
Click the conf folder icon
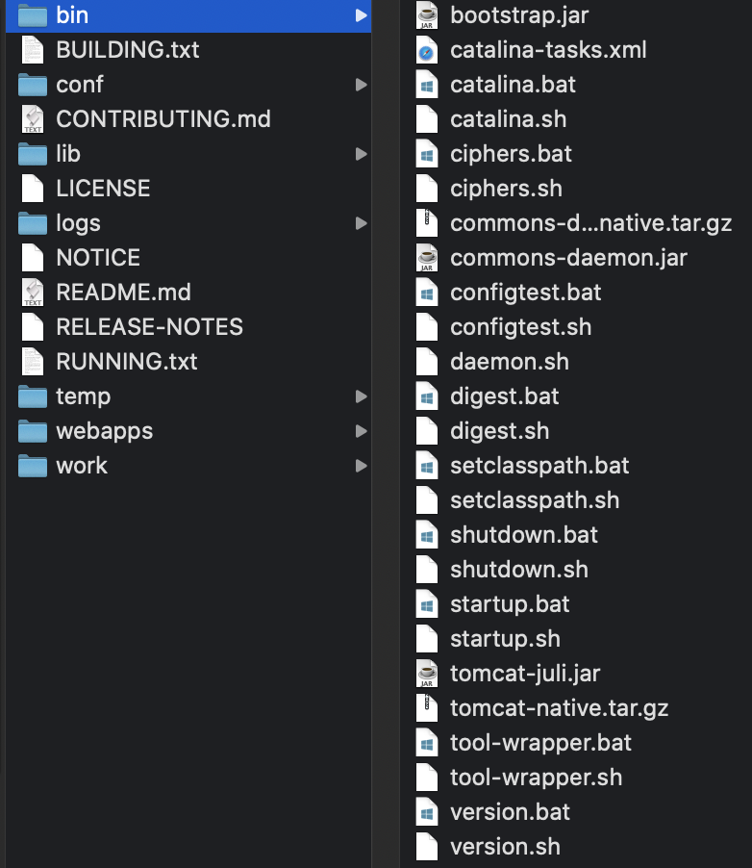(33, 85)
